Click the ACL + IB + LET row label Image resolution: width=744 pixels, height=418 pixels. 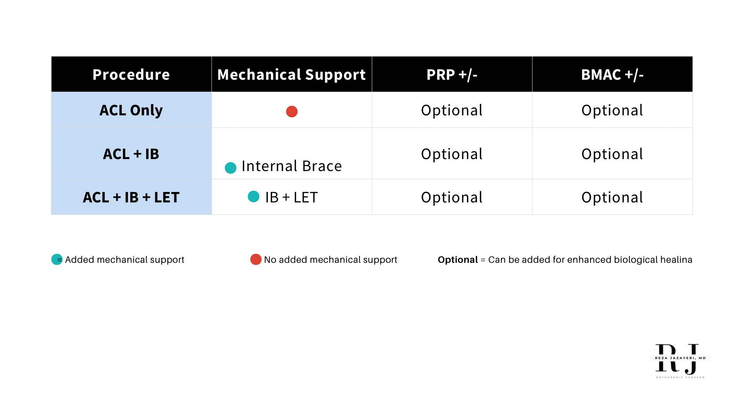tap(131, 197)
